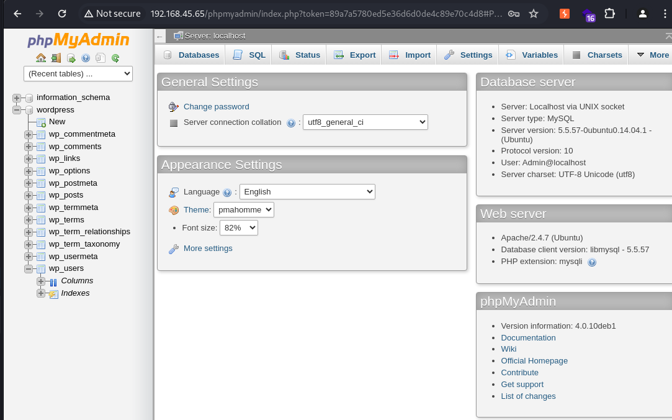Click the Columns icon under wp_users
The height and width of the screenshot is (420, 672).
(x=53, y=282)
